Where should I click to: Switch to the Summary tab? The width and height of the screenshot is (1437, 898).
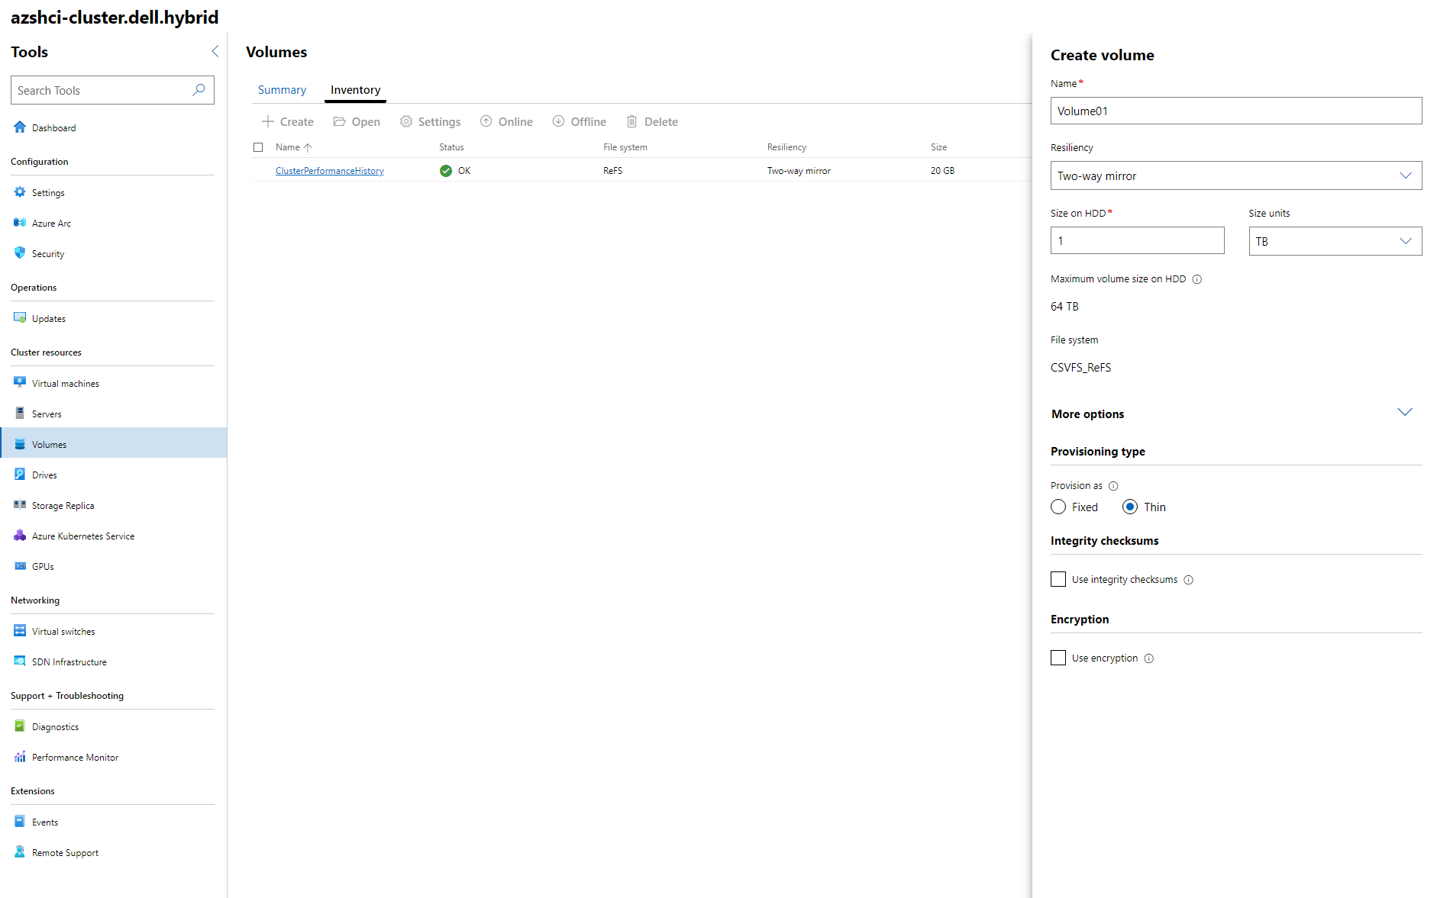[282, 90]
